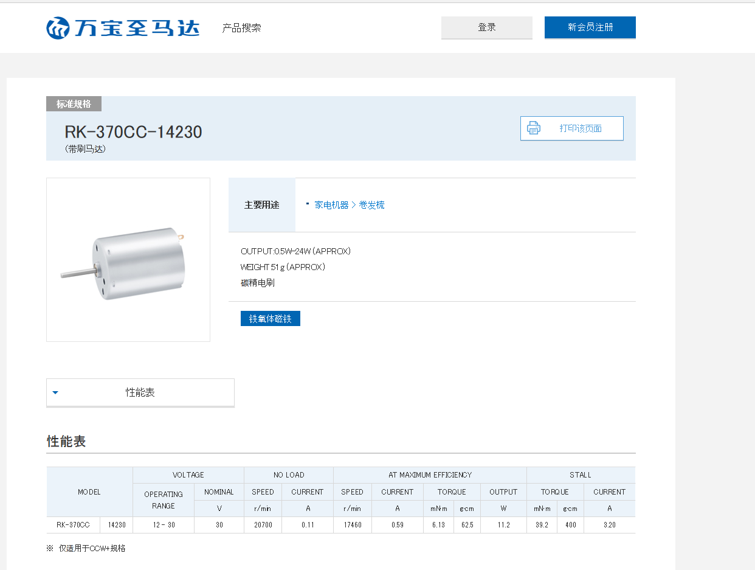
Task: Click the 碳精电刷 text
Action: (258, 283)
